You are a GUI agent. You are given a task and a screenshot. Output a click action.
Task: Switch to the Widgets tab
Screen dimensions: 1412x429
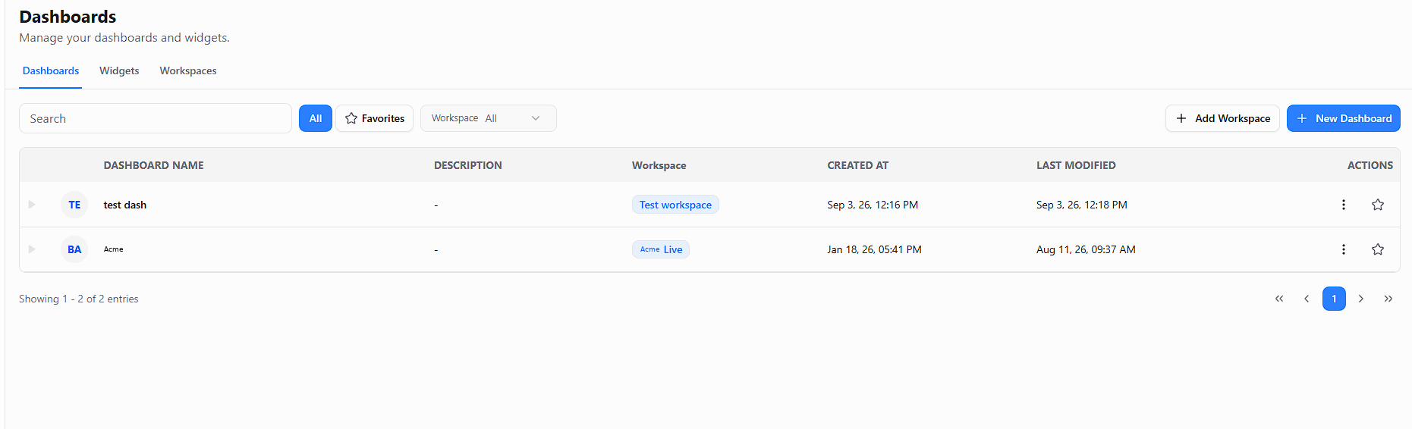coord(119,70)
